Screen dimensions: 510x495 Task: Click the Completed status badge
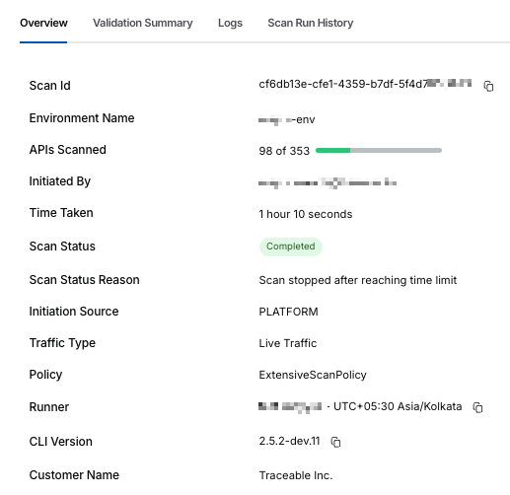[291, 247]
